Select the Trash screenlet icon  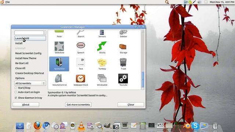(123, 62)
